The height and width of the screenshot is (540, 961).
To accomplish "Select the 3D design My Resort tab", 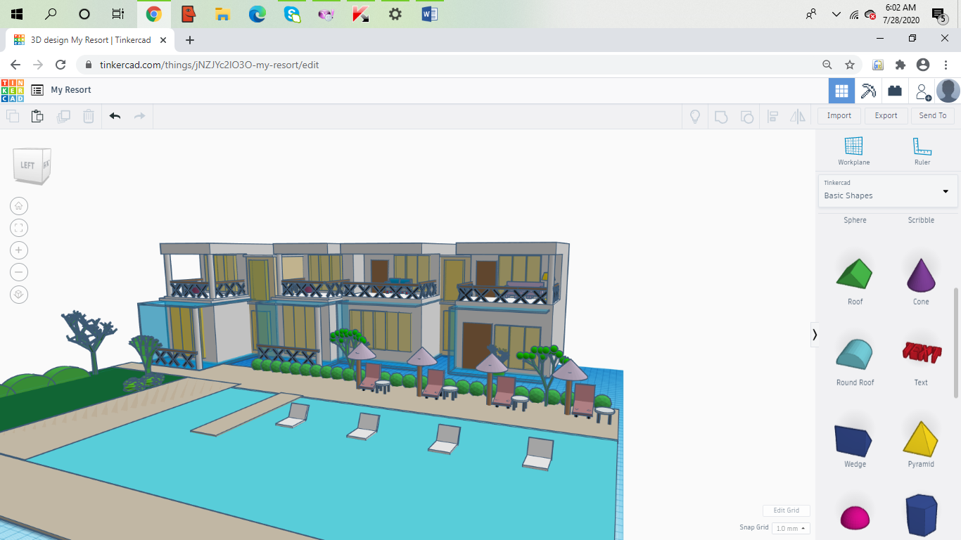I will (90, 40).
